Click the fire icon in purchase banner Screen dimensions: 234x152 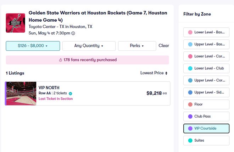click(60, 60)
